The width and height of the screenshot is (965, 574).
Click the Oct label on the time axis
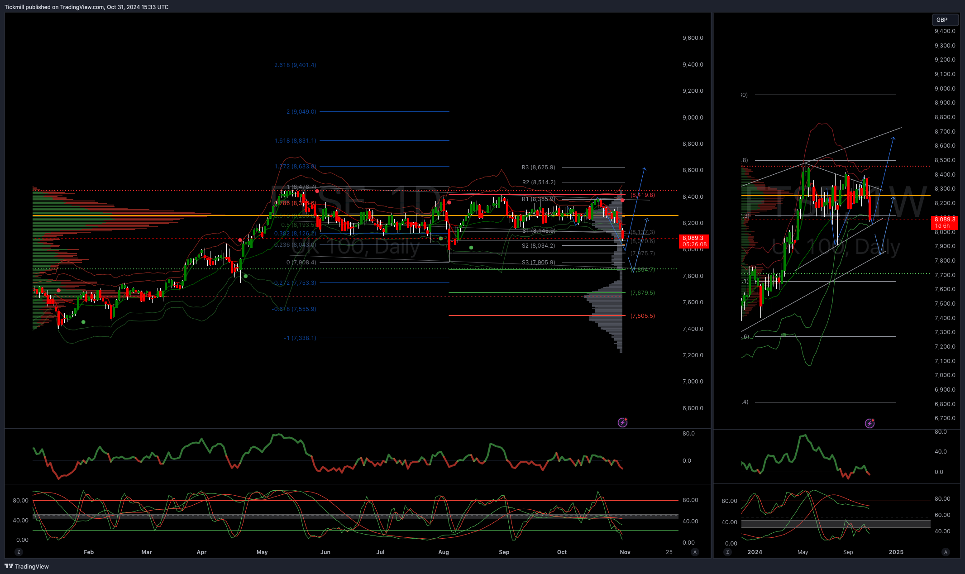562,552
